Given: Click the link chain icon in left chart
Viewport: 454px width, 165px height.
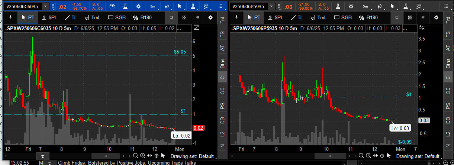Looking at the screenshot, I should click(x=54, y=6).
